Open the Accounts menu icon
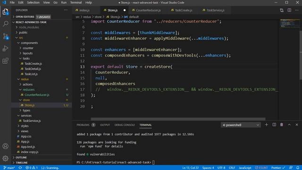This screenshot has width=302, height=170. [5, 146]
